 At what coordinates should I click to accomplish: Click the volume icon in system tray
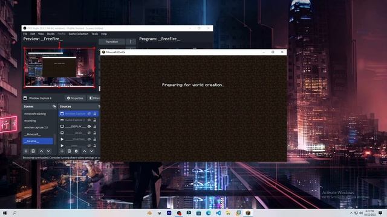point(361,213)
